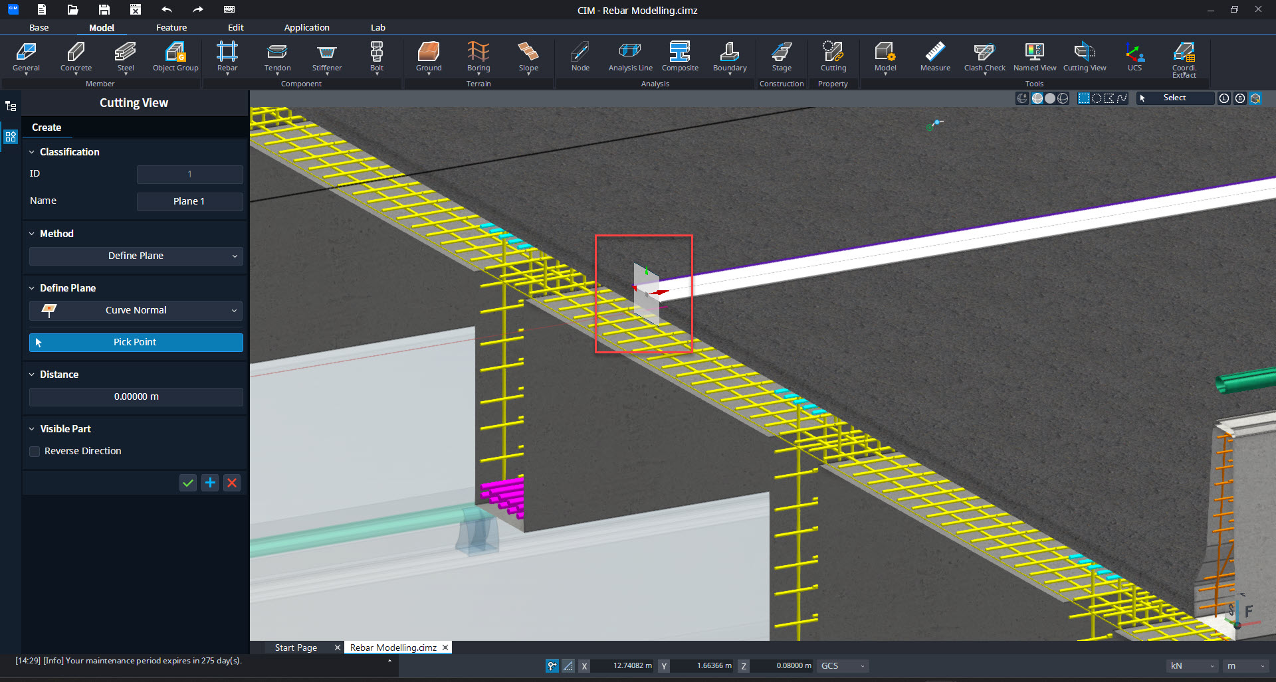Open the kN force unit dropdown
Viewport: 1276px width, 682px height.
(1192, 665)
